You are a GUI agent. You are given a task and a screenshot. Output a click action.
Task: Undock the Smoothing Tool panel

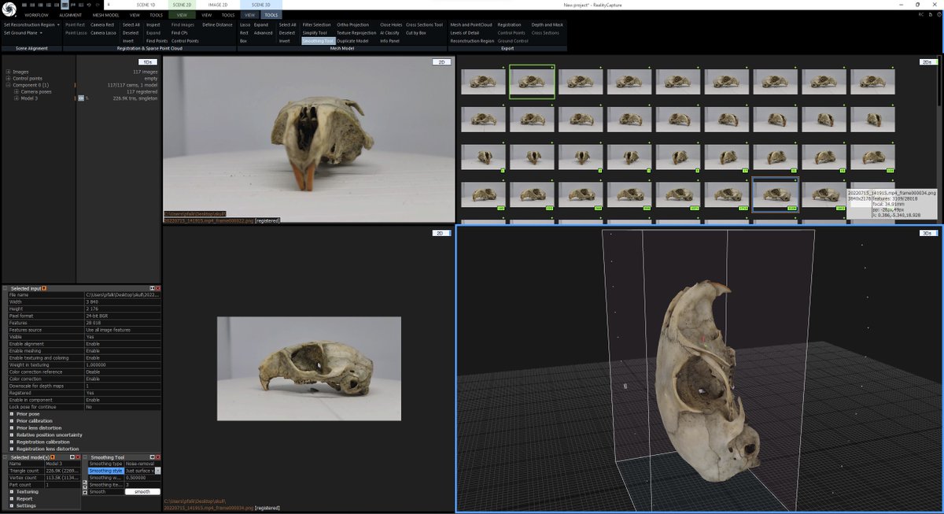(152, 457)
